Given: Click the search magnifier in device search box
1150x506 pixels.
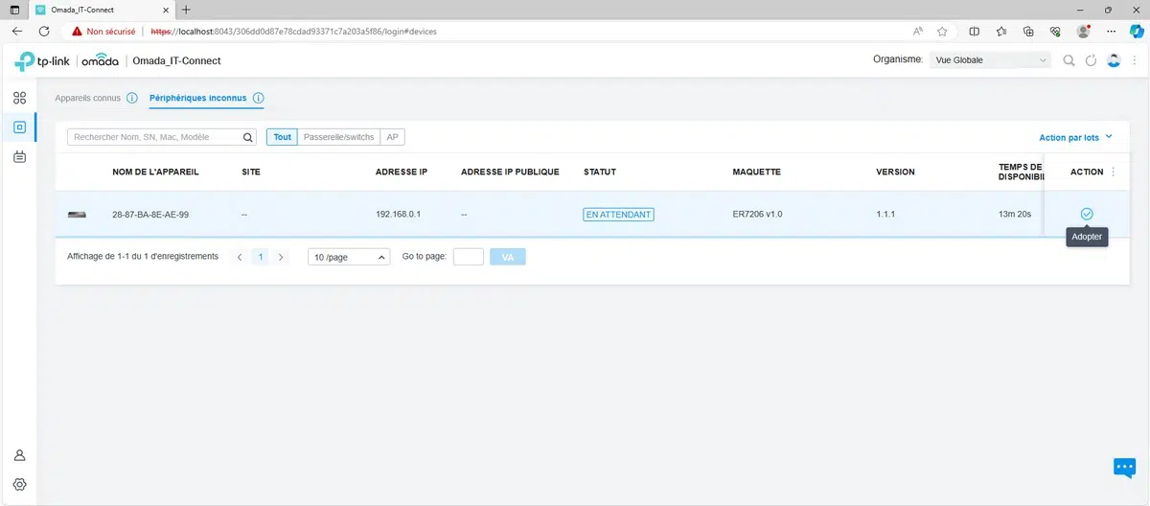Looking at the screenshot, I should click(x=248, y=137).
